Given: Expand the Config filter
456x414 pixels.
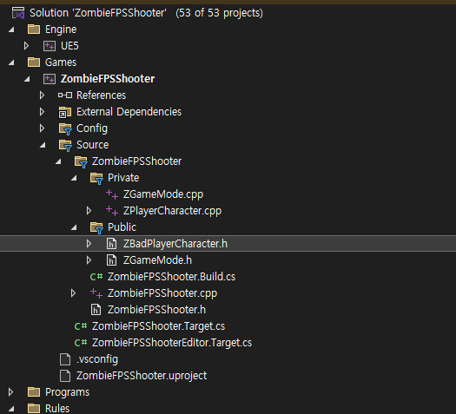Looking at the screenshot, I should click(x=43, y=128).
